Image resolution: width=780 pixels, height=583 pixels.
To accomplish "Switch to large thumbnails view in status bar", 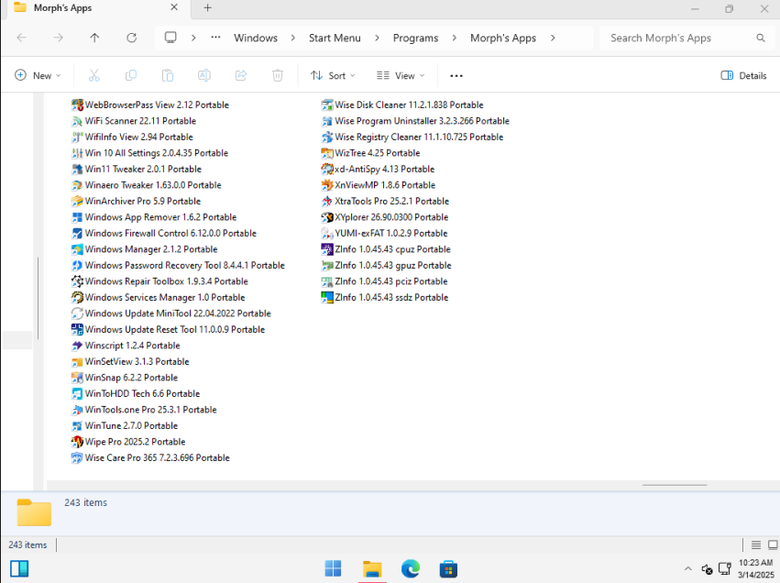I will click(773, 545).
